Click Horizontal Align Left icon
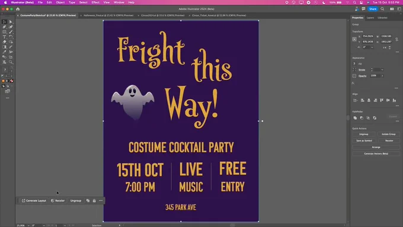The height and width of the screenshot is (227, 403). [x=362, y=100]
